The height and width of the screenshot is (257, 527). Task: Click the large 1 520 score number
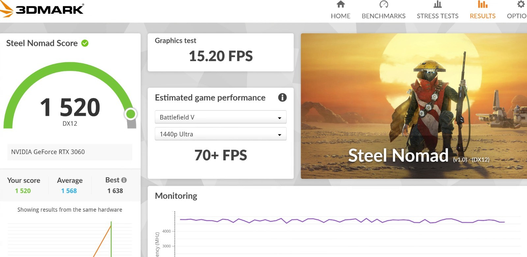[70, 108]
